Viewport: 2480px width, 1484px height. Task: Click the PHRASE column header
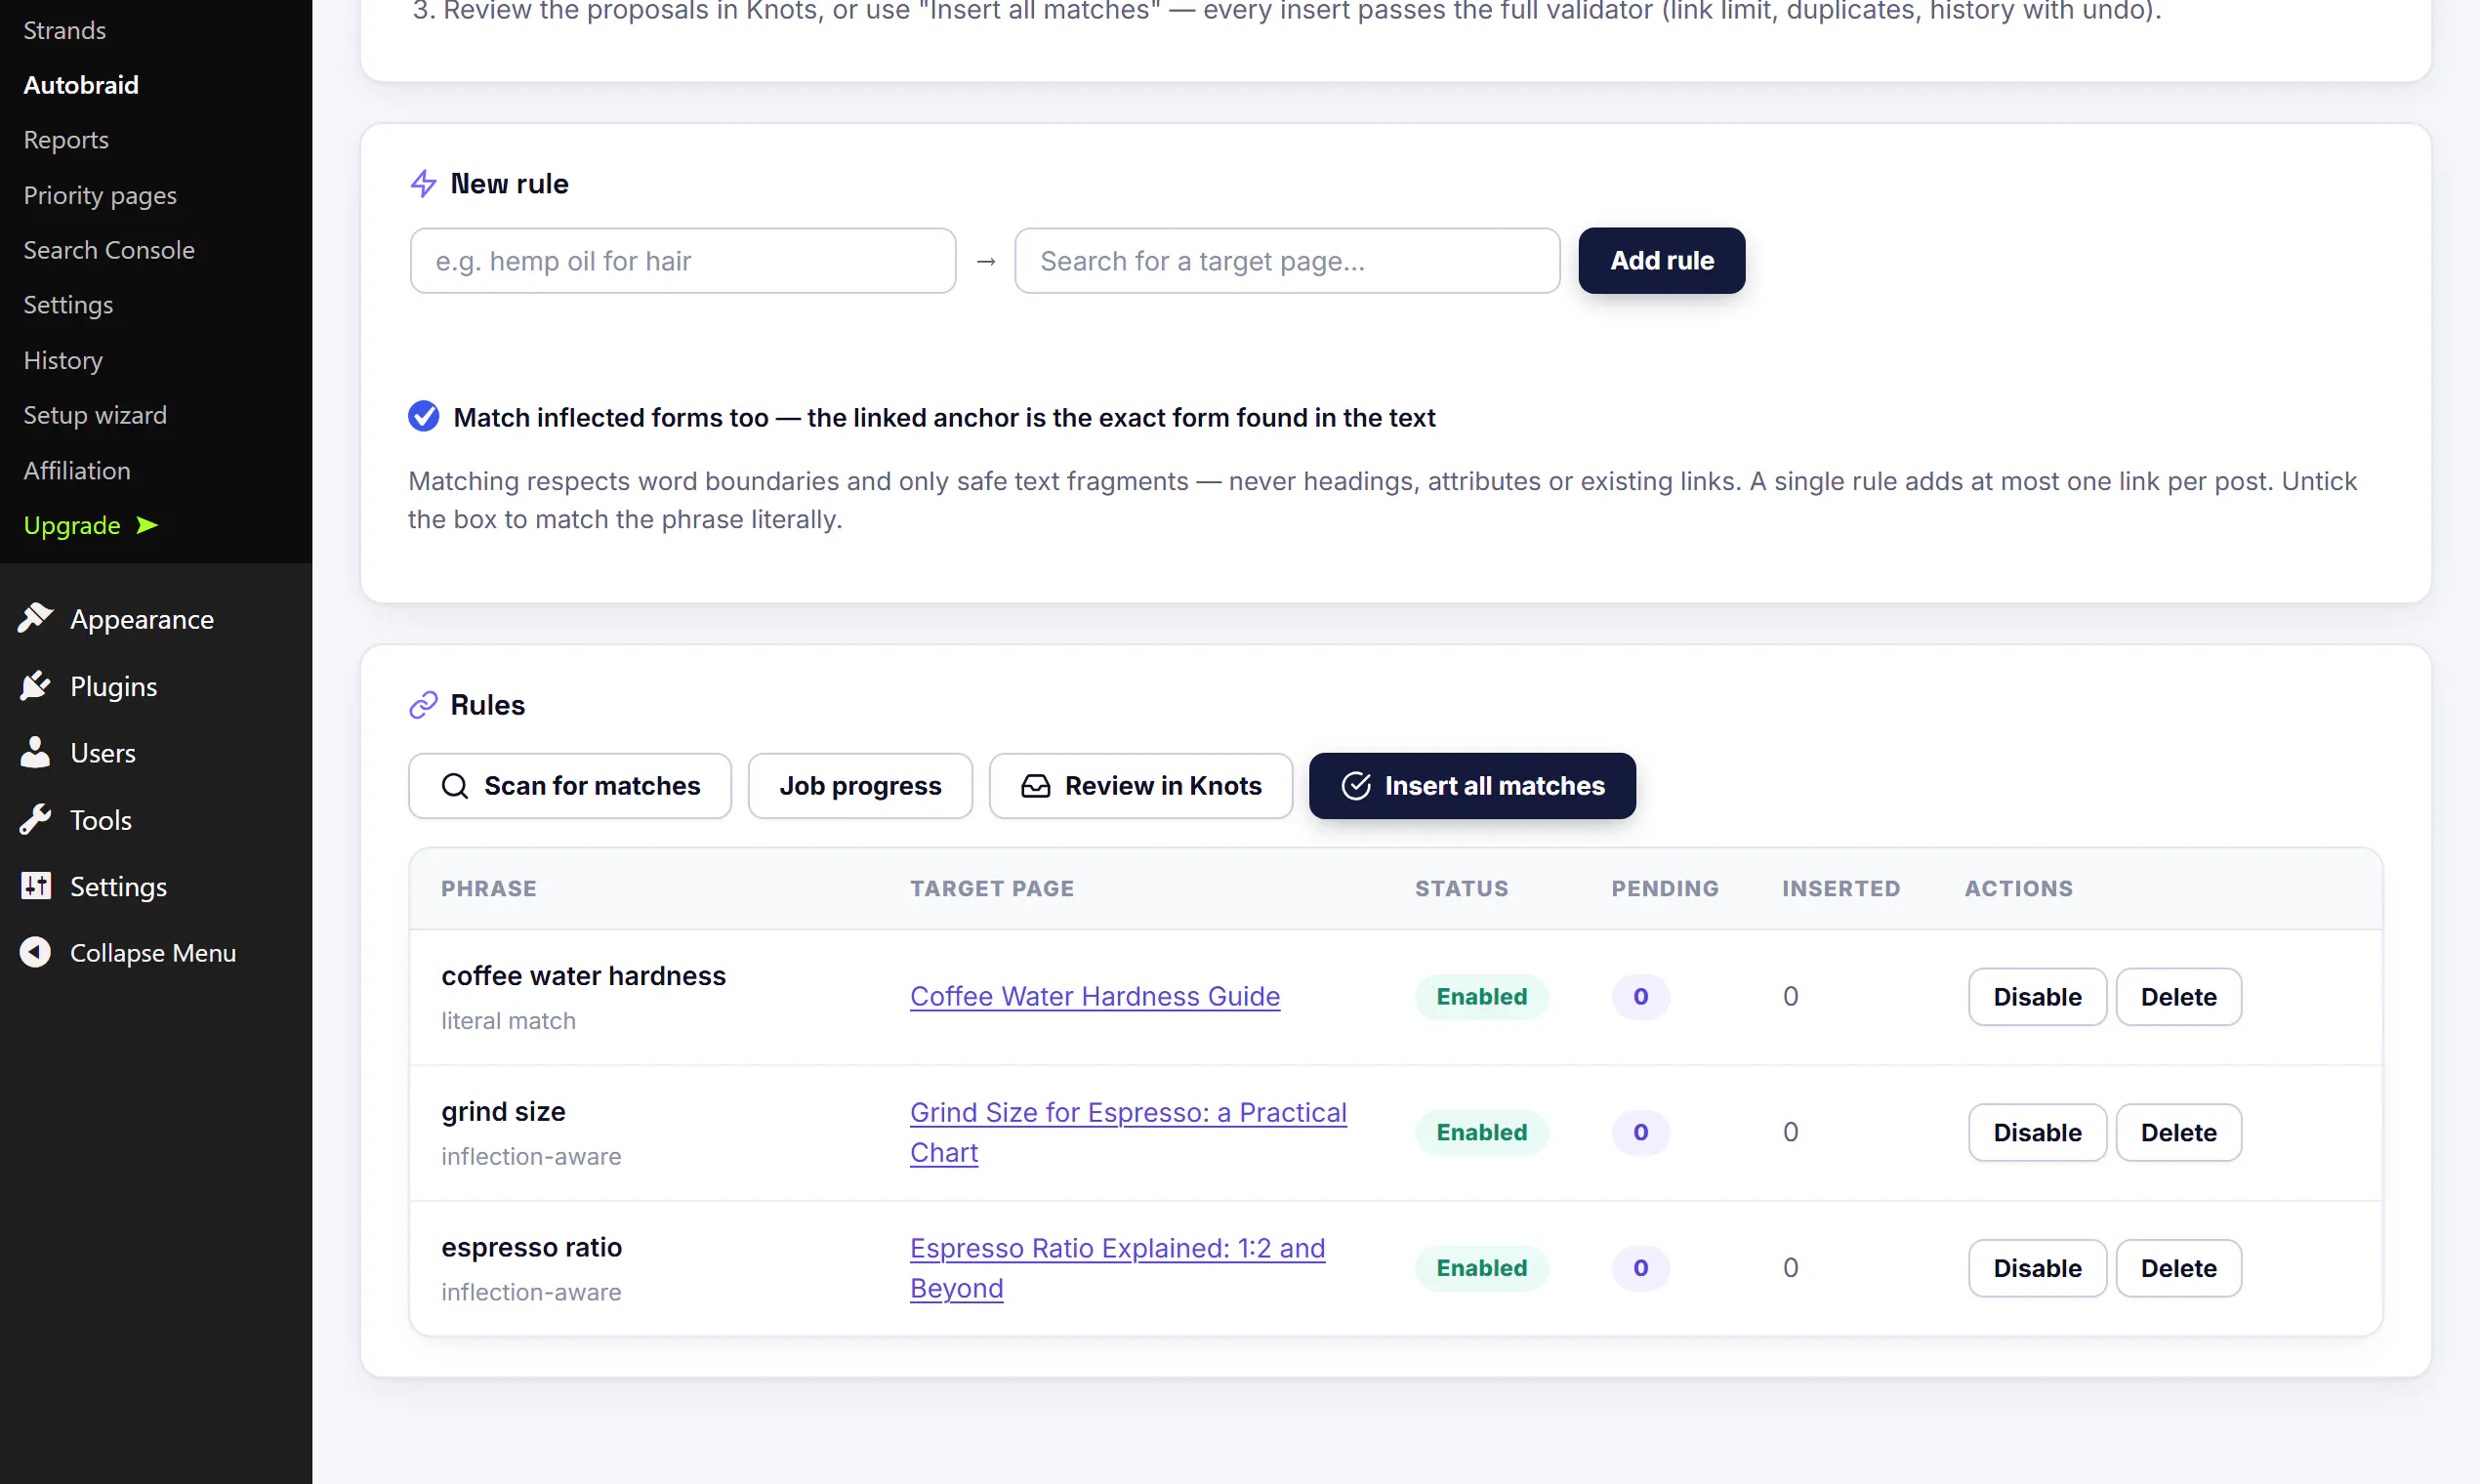click(489, 888)
